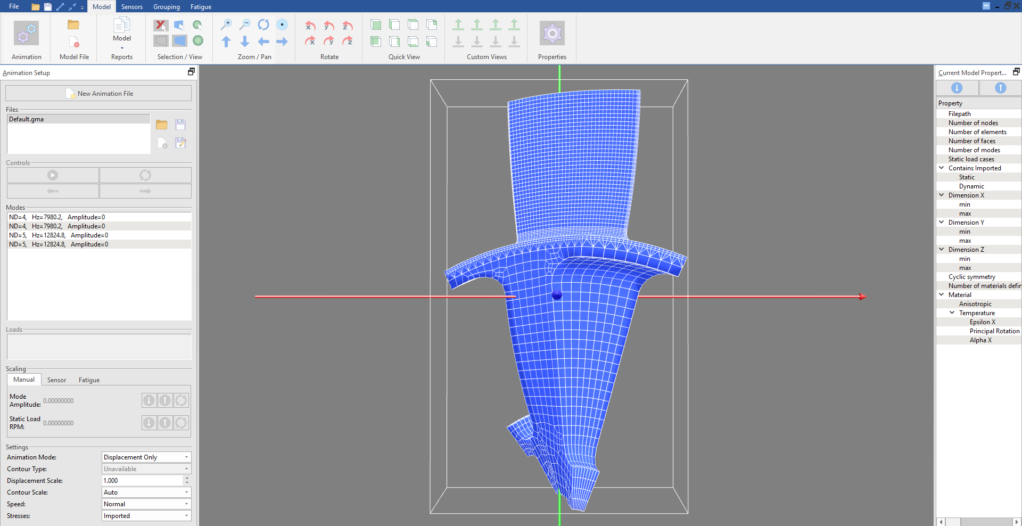Click the zoom in magnifier icon
The width and height of the screenshot is (1022, 526).
click(226, 24)
